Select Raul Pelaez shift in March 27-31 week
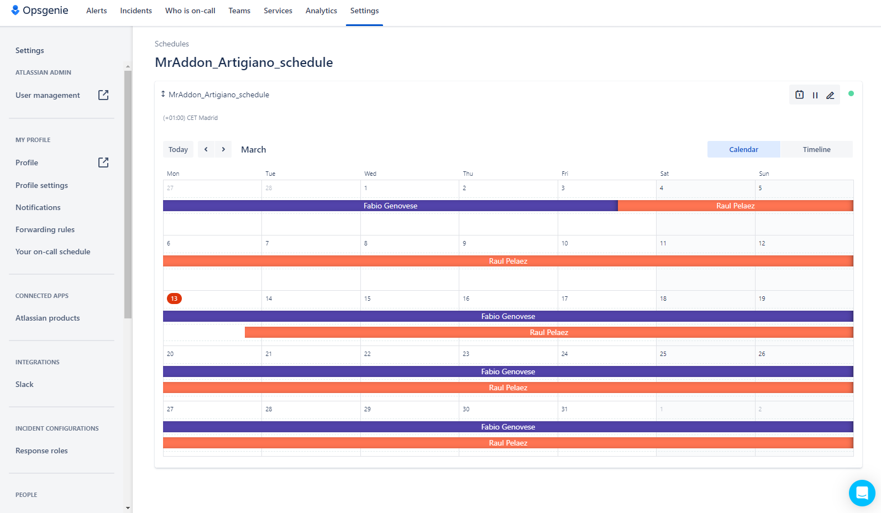Image resolution: width=881 pixels, height=513 pixels. (x=508, y=443)
